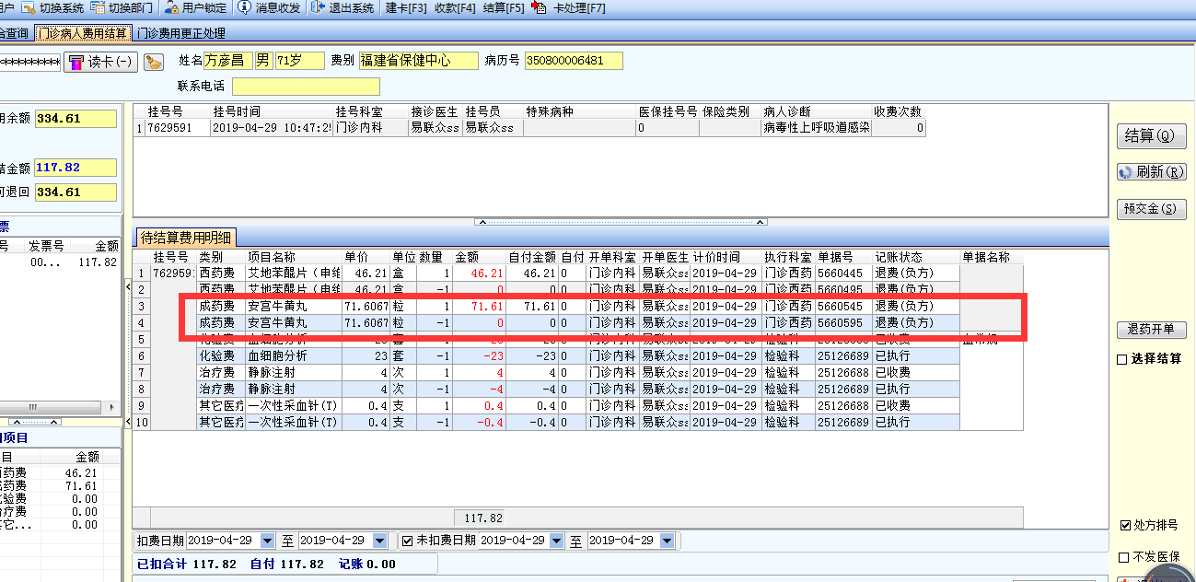Click 收款[F4] in the toolbar
The height and width of the screenshot is (582, 1196).
pyautogui.click(x=455, y=8)
